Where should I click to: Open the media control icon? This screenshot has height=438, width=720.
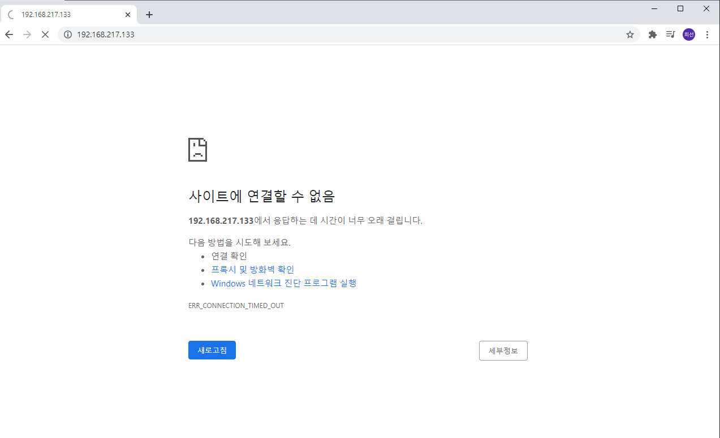[x=670, y=34]
